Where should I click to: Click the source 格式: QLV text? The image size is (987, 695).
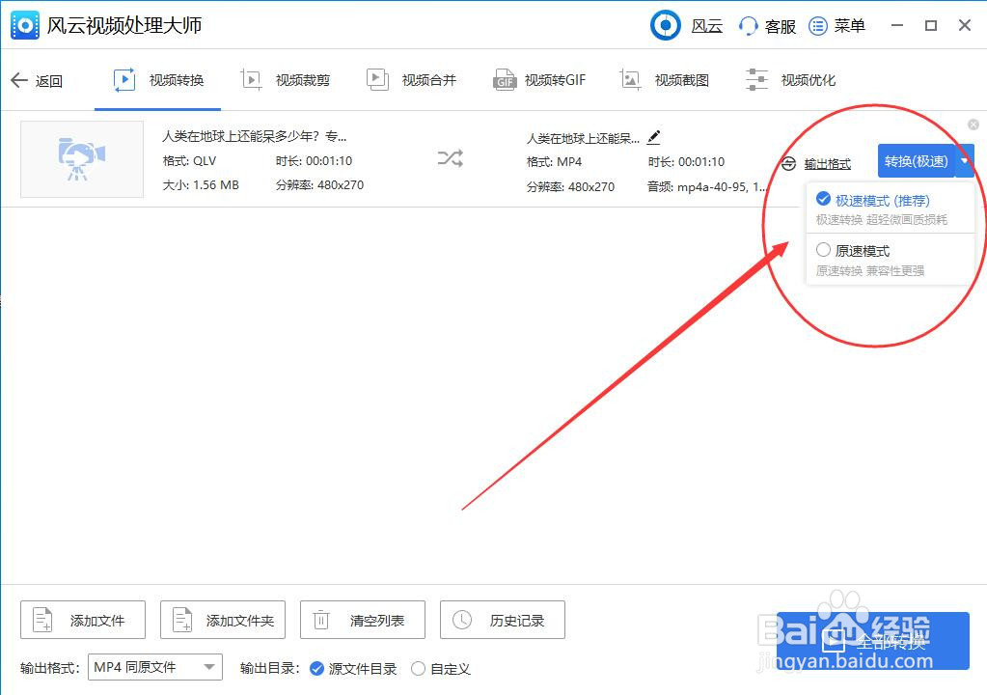[x=189, y=160]
